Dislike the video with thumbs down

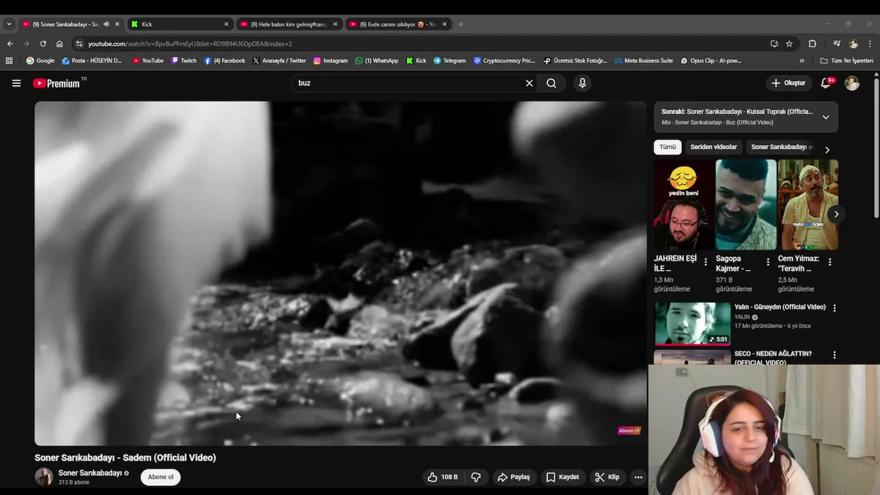(476, 477)
